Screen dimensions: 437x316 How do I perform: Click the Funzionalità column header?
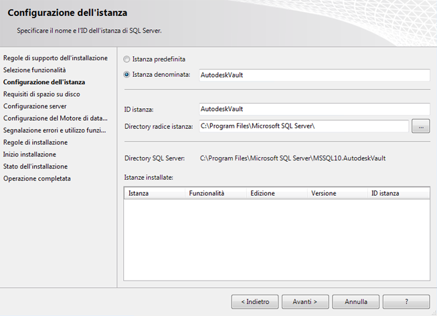point(215,193)
